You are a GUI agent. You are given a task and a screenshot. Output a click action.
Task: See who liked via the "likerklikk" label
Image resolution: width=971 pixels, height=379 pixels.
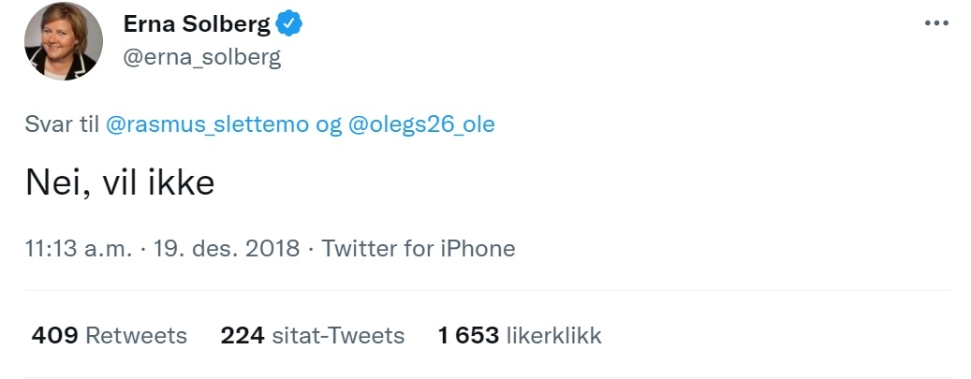(553, 335)
